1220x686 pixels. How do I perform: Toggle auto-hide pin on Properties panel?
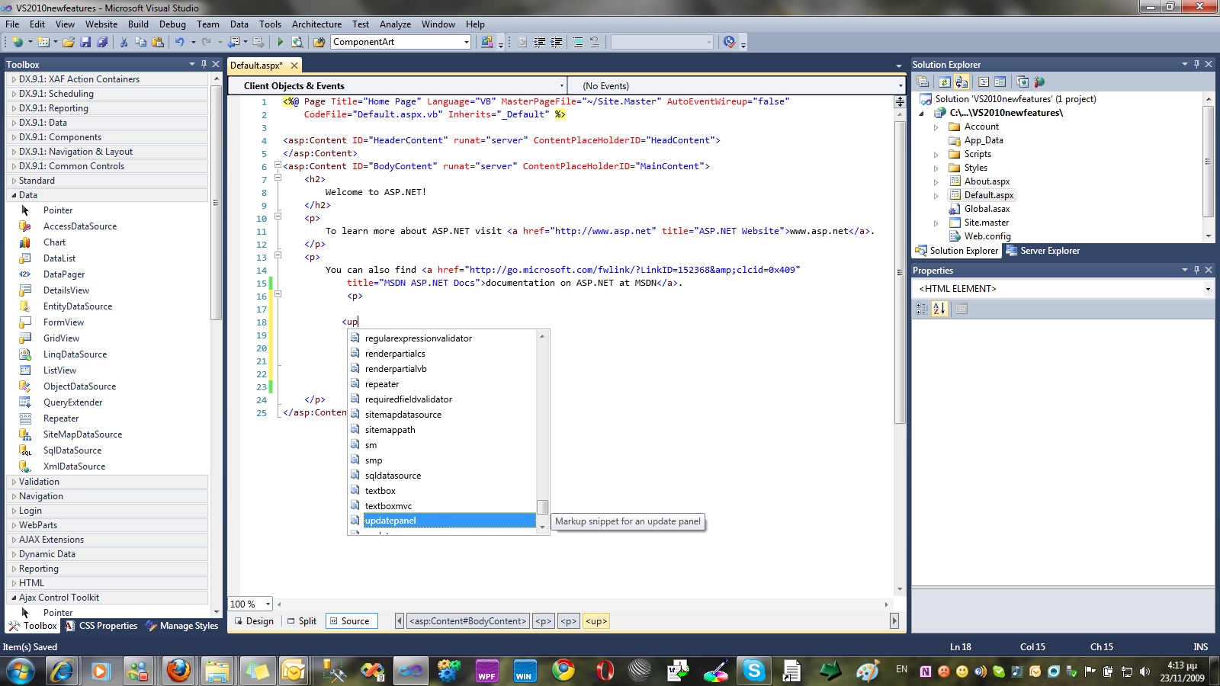point(1196,270)
